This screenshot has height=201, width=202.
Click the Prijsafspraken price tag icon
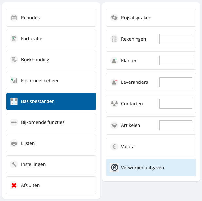pos(114,18)
